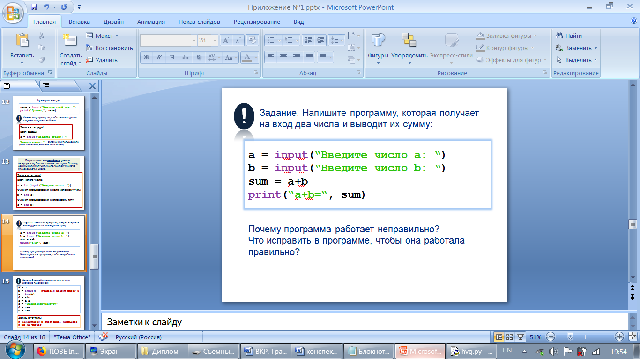Undo the last action
The width and height of the screenshot is (640, 359).
[x=46, y=7]
